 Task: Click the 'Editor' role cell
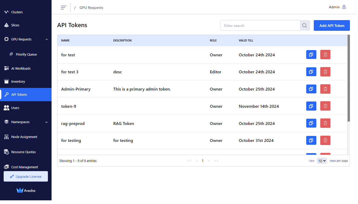coord(216,72)
